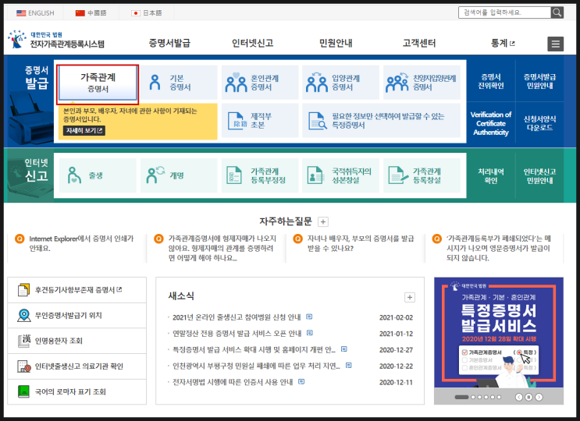Click banner previous arrow icon
The image size is (580, 421).
pyautogui.click(x=518, y=397)
